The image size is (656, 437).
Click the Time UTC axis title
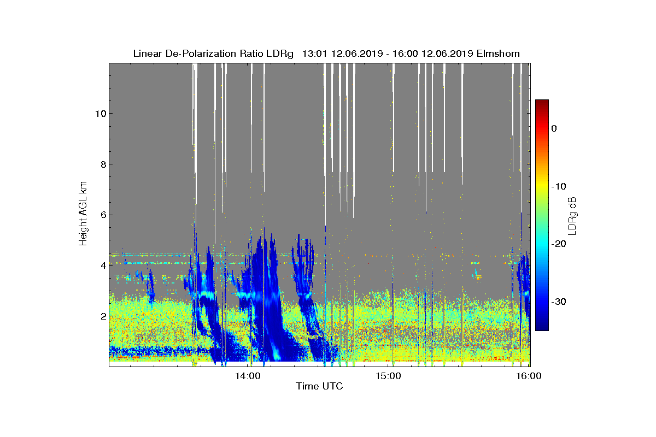(x=320, y=386)
